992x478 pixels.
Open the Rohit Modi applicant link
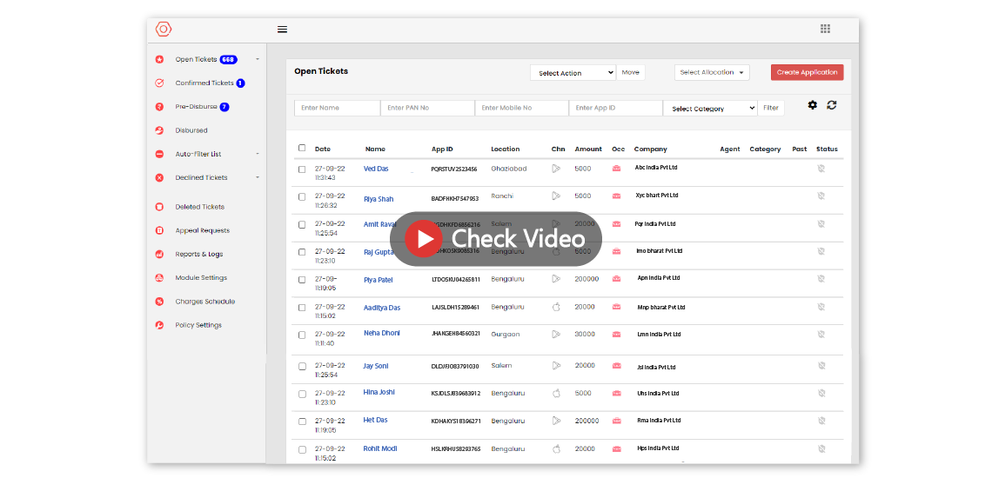379,449
